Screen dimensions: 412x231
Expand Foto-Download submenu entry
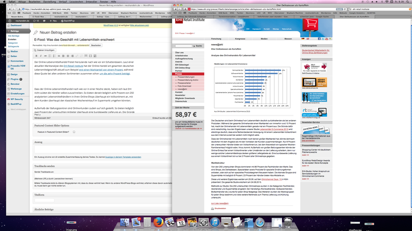184,86
